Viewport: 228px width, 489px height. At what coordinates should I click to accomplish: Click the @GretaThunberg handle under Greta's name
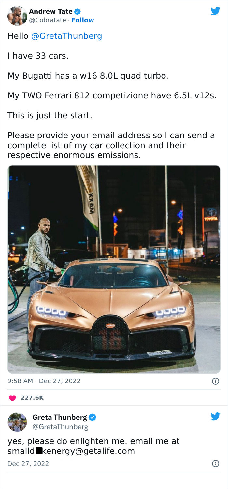pos(60,426)
